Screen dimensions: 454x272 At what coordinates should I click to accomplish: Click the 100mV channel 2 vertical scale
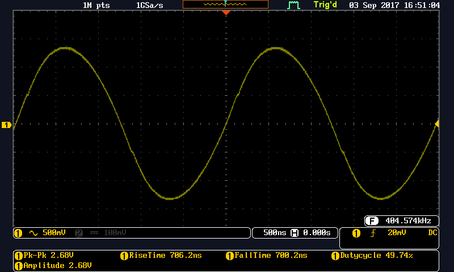(115, 233)
